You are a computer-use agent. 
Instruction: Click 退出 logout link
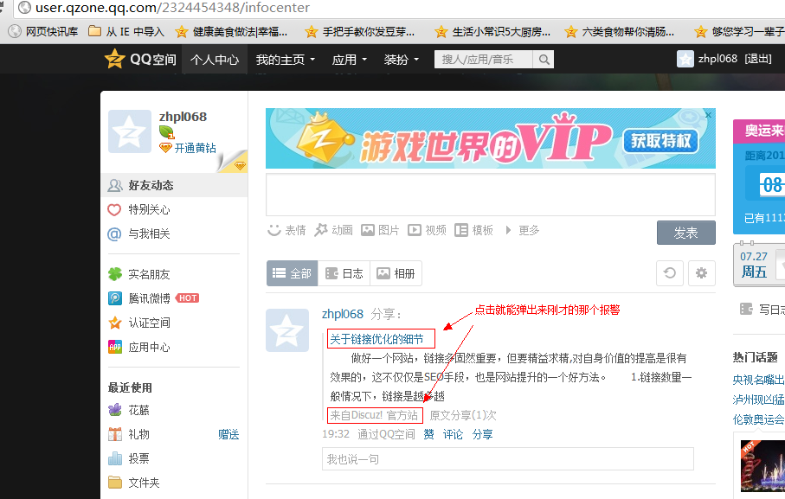tap(758, 59)
